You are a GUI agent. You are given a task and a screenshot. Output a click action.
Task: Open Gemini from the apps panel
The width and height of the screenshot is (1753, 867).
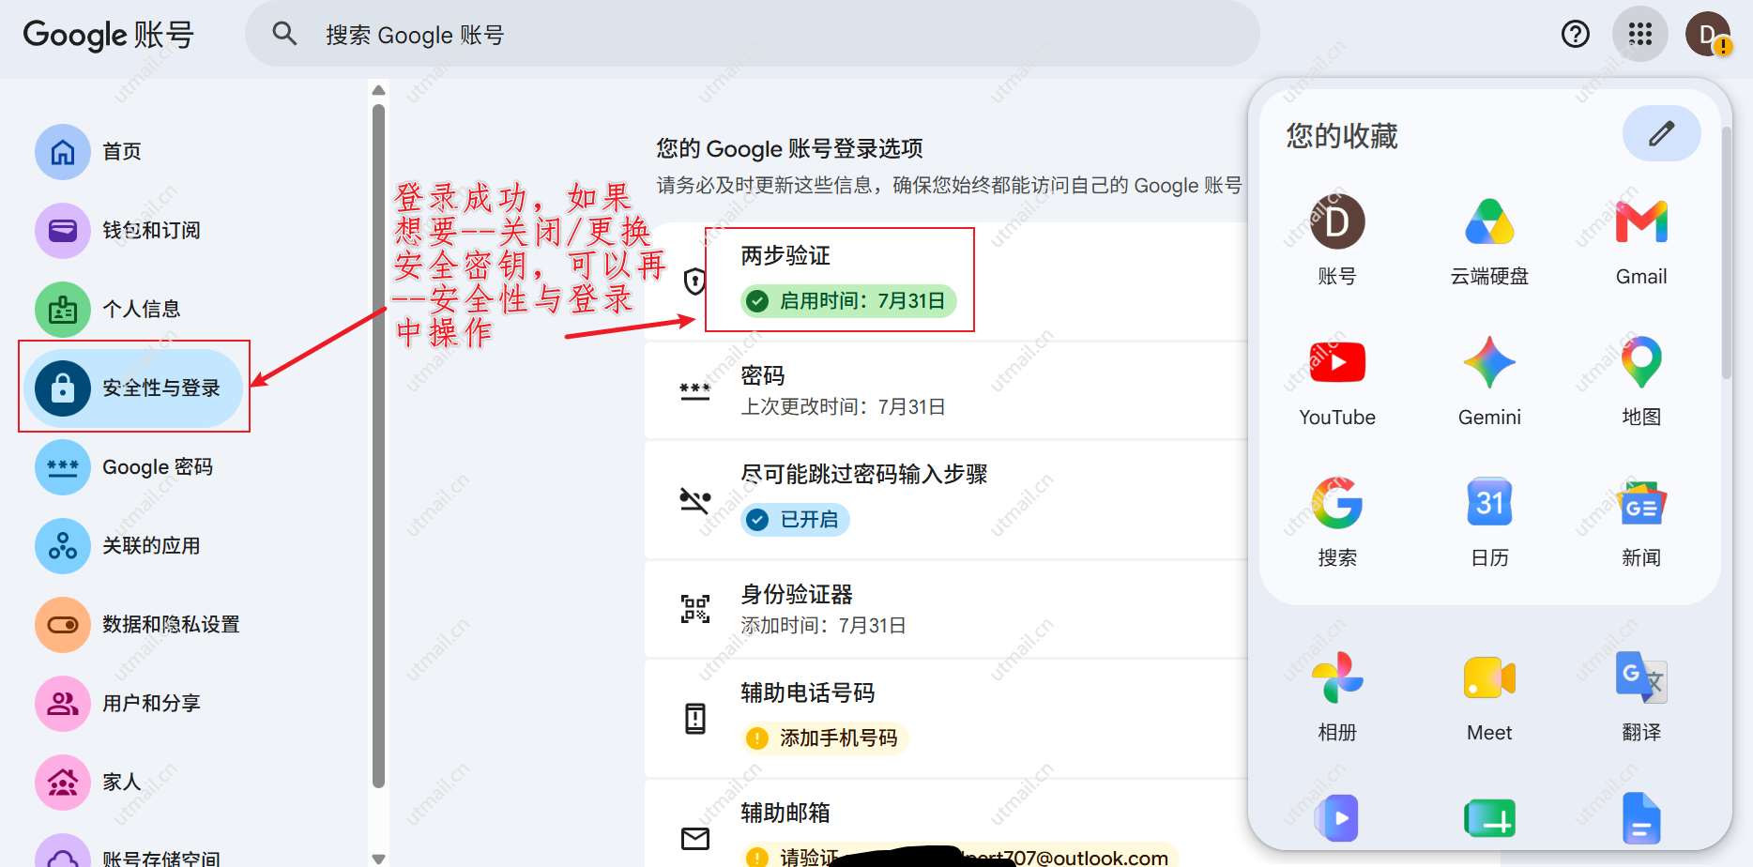pyautogui.click(x=1489, y=380)
